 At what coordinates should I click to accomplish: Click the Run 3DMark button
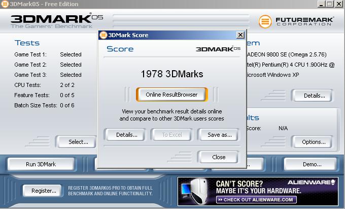click(41, 164)
